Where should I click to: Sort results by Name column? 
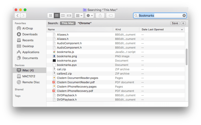(80, 29)
